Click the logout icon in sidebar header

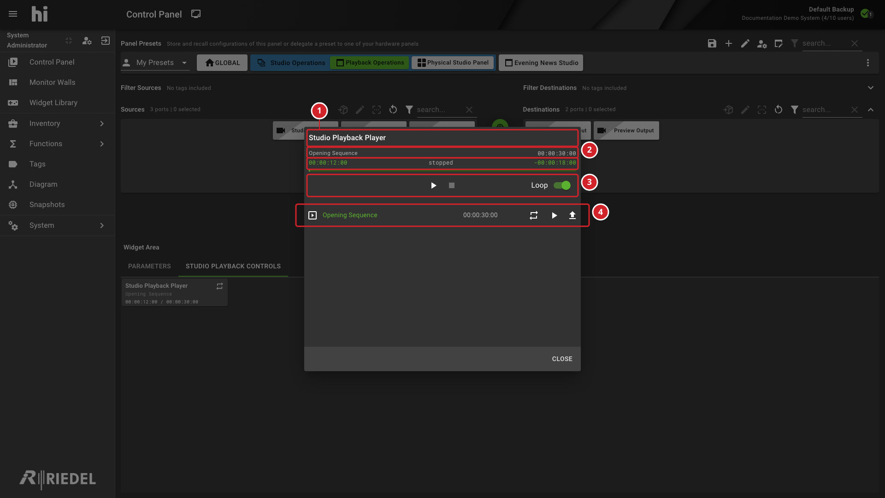[x=106, y=41]
